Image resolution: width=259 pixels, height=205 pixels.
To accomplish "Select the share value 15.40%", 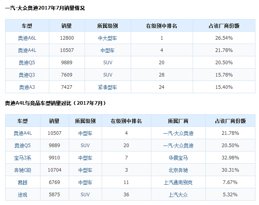I will point(224,87).
